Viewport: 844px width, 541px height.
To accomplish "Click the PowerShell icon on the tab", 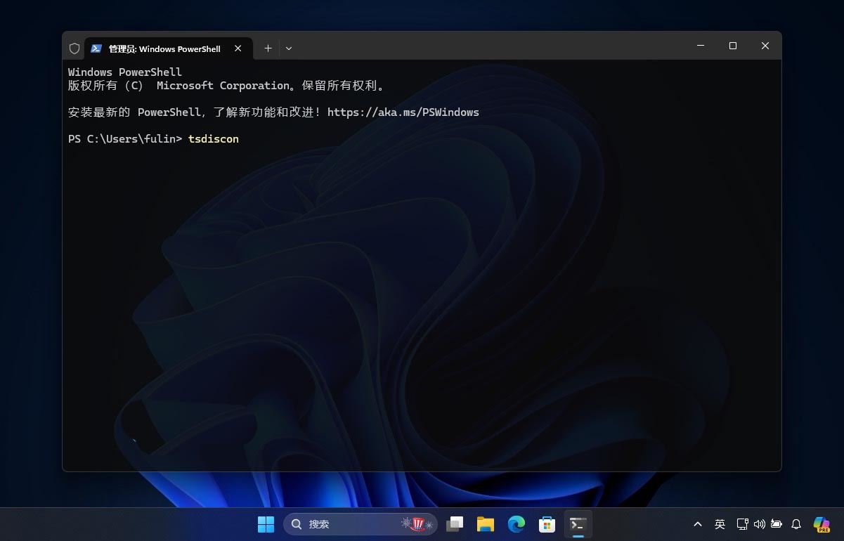I will (x=96, y=48).
